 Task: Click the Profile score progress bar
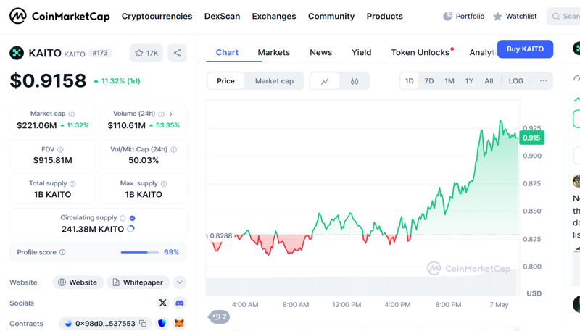pyautogui.click(x=139, y=252)
